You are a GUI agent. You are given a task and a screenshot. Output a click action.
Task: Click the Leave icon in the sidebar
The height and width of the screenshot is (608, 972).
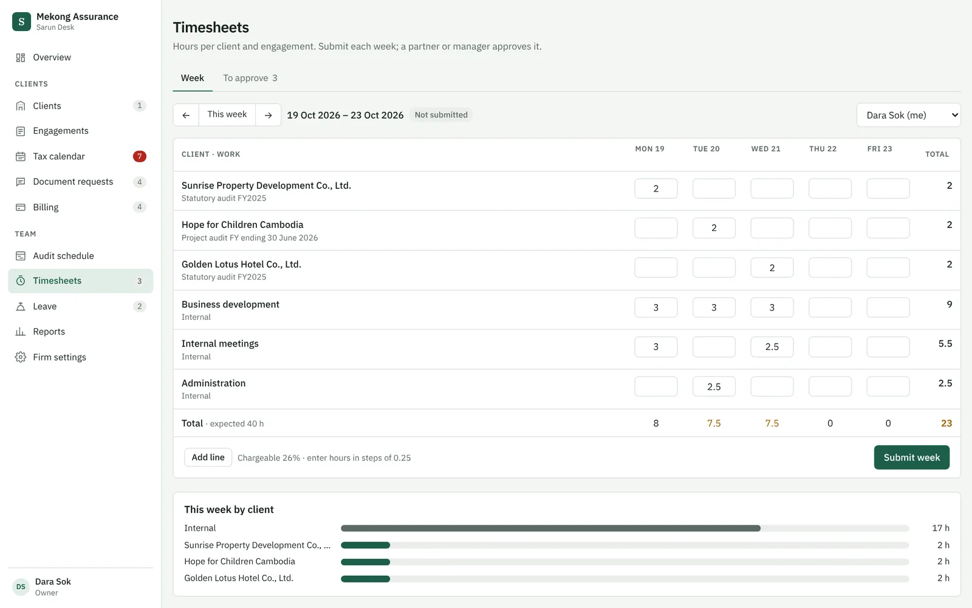(x=21, y=306)
